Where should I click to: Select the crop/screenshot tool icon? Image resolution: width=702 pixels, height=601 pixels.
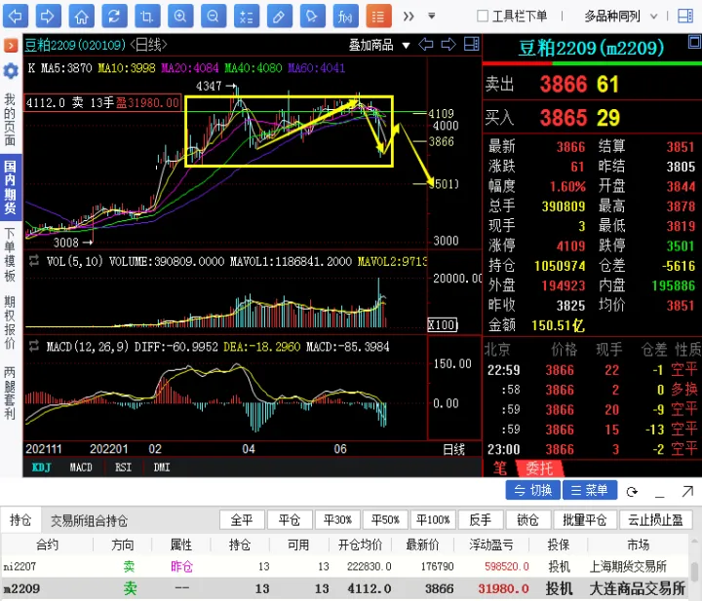tap(147, 17)
